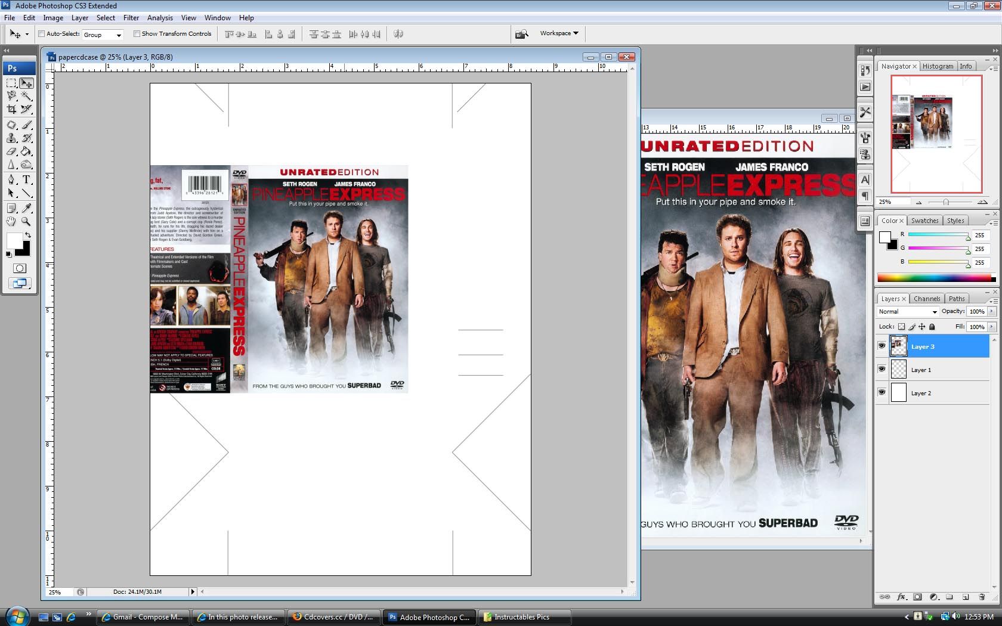
Task: Select the Hand tool
Action: (x=11, y=221)
